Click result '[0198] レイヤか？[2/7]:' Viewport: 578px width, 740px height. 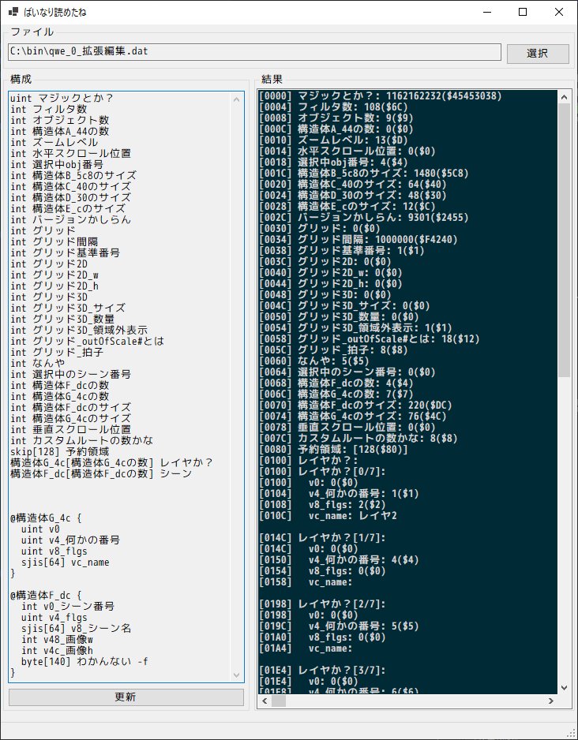[322, 604]
